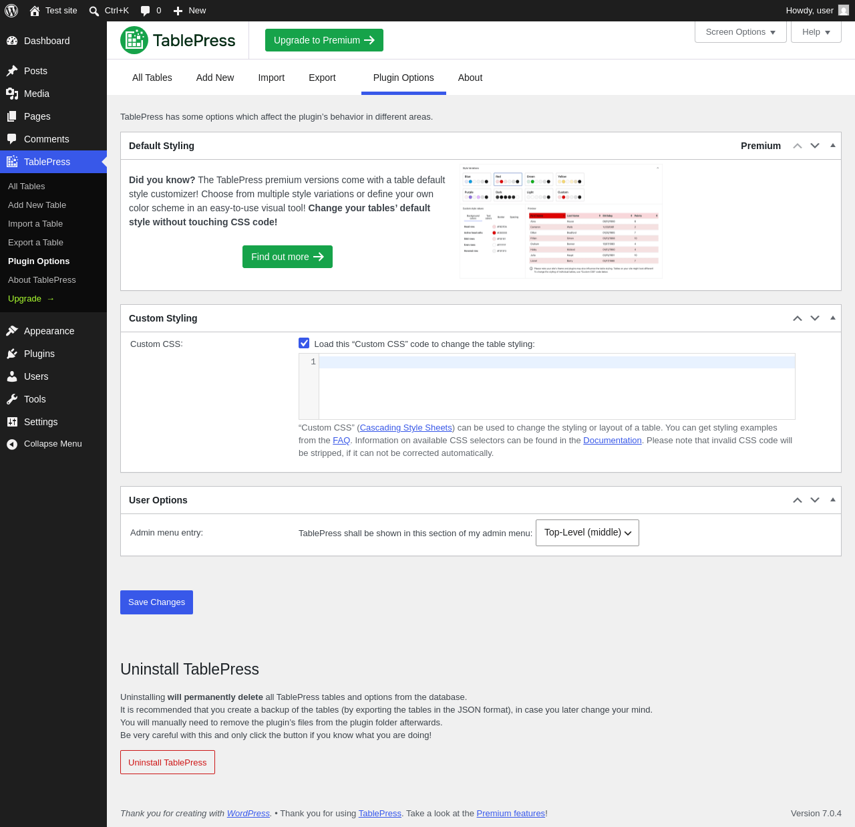Click Upgrade to Premium button
The height and width of the screenshot is (827, 855).
click(324, 40)
